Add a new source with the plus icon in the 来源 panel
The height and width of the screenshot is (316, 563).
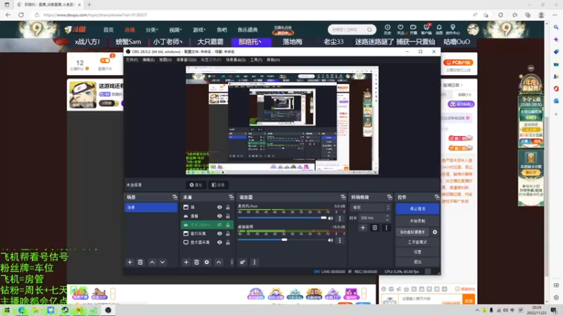(186, 262)
